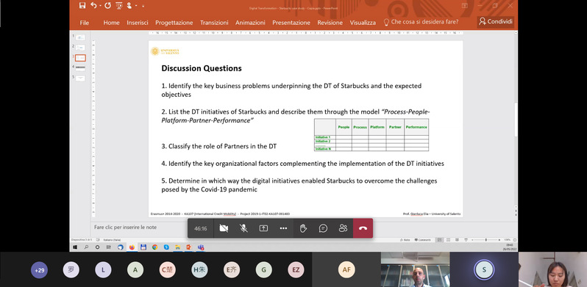
Task: Unmute the microphone in Teams call bar
Action: 243,228
